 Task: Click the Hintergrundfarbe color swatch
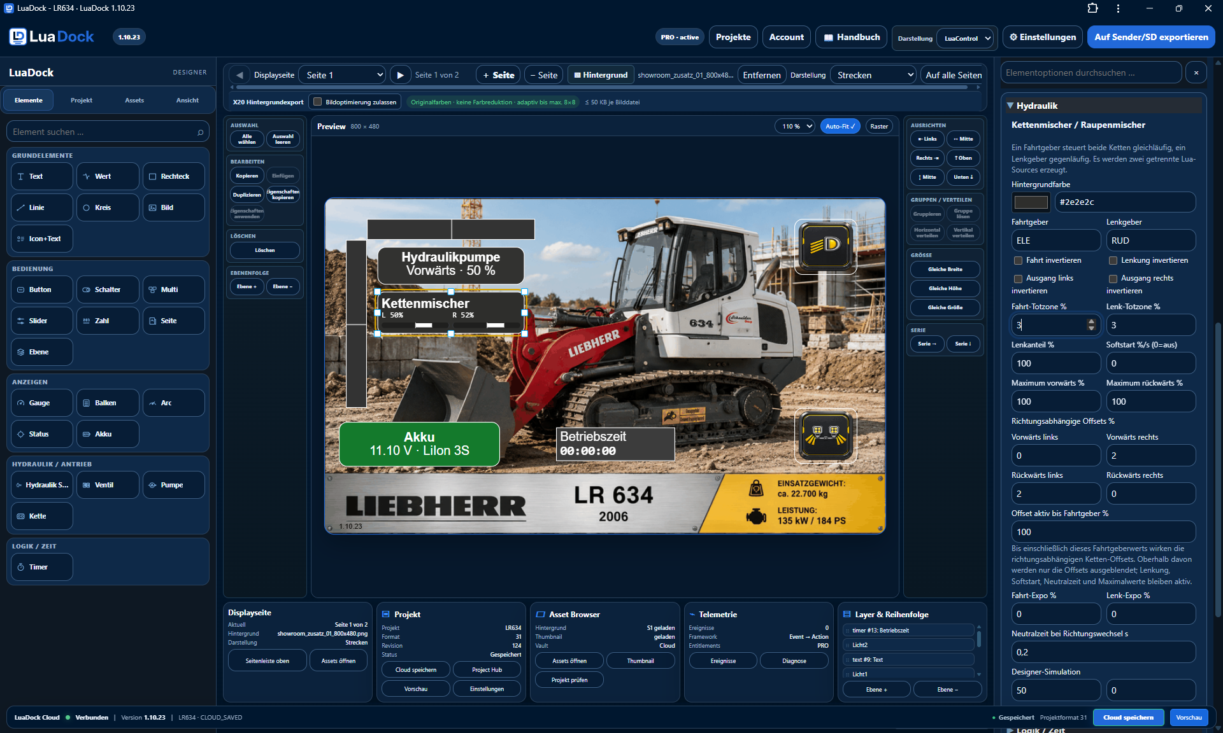[x=1031, y=202]
